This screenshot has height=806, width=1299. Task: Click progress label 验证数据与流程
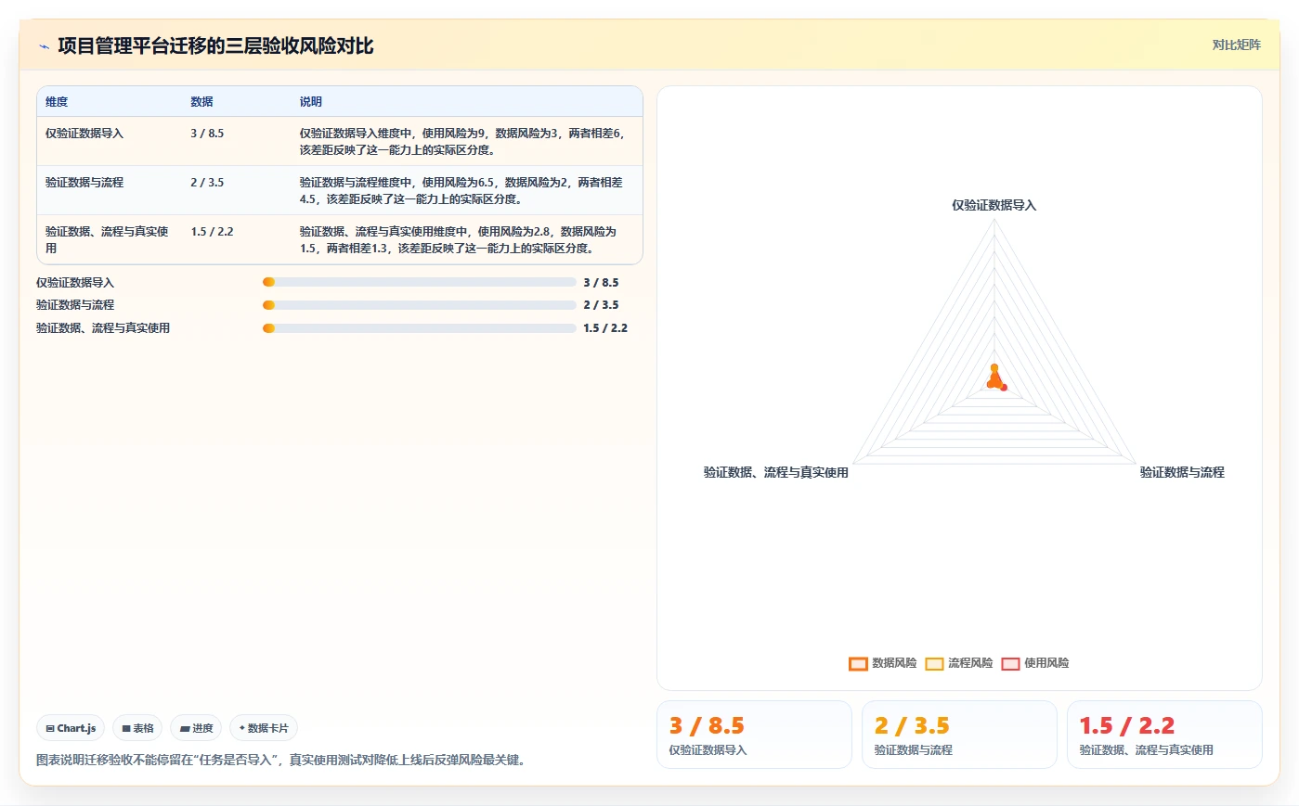[x=75, y=305]
